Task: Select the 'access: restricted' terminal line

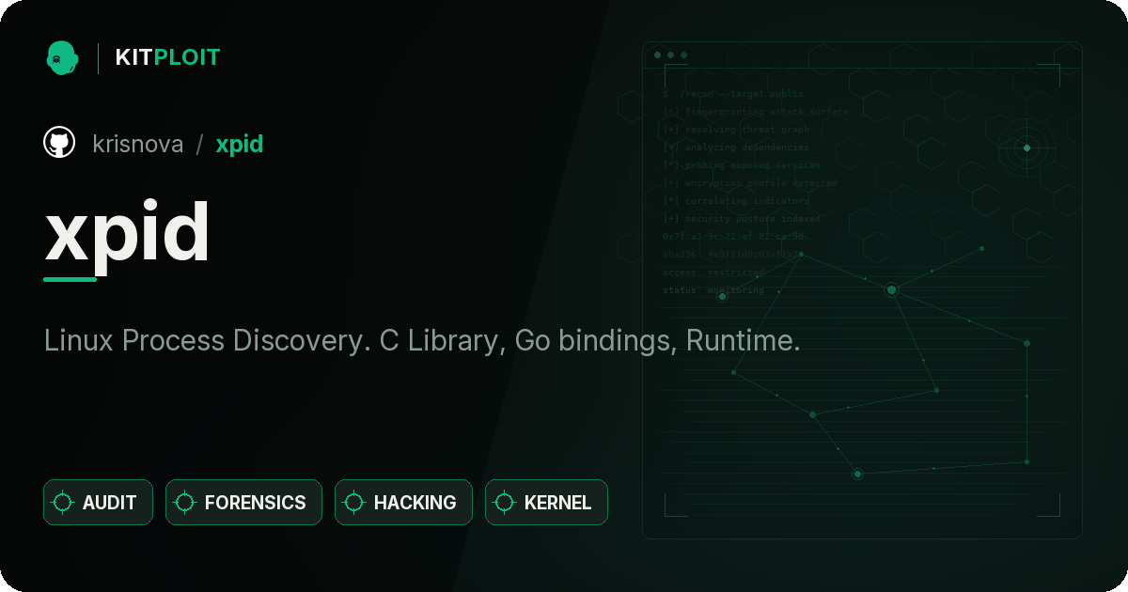Action: 713,273
